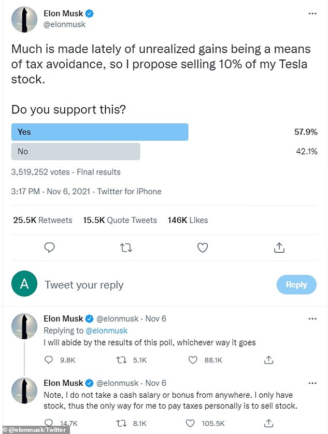The height and width of the screenshot is (434, 328).
Task: Click the blue Reply button
Action: pos(296,284)
